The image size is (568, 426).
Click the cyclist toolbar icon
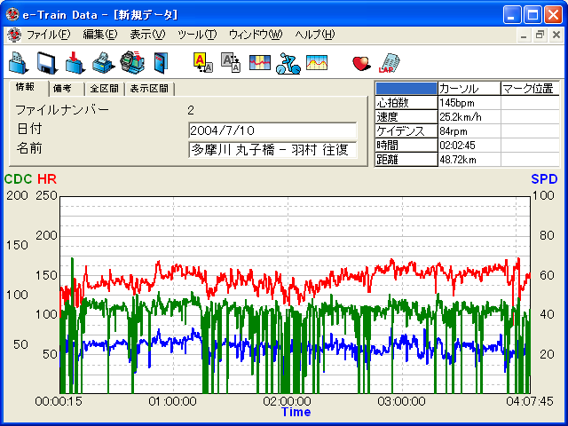[x=287, y=62]
